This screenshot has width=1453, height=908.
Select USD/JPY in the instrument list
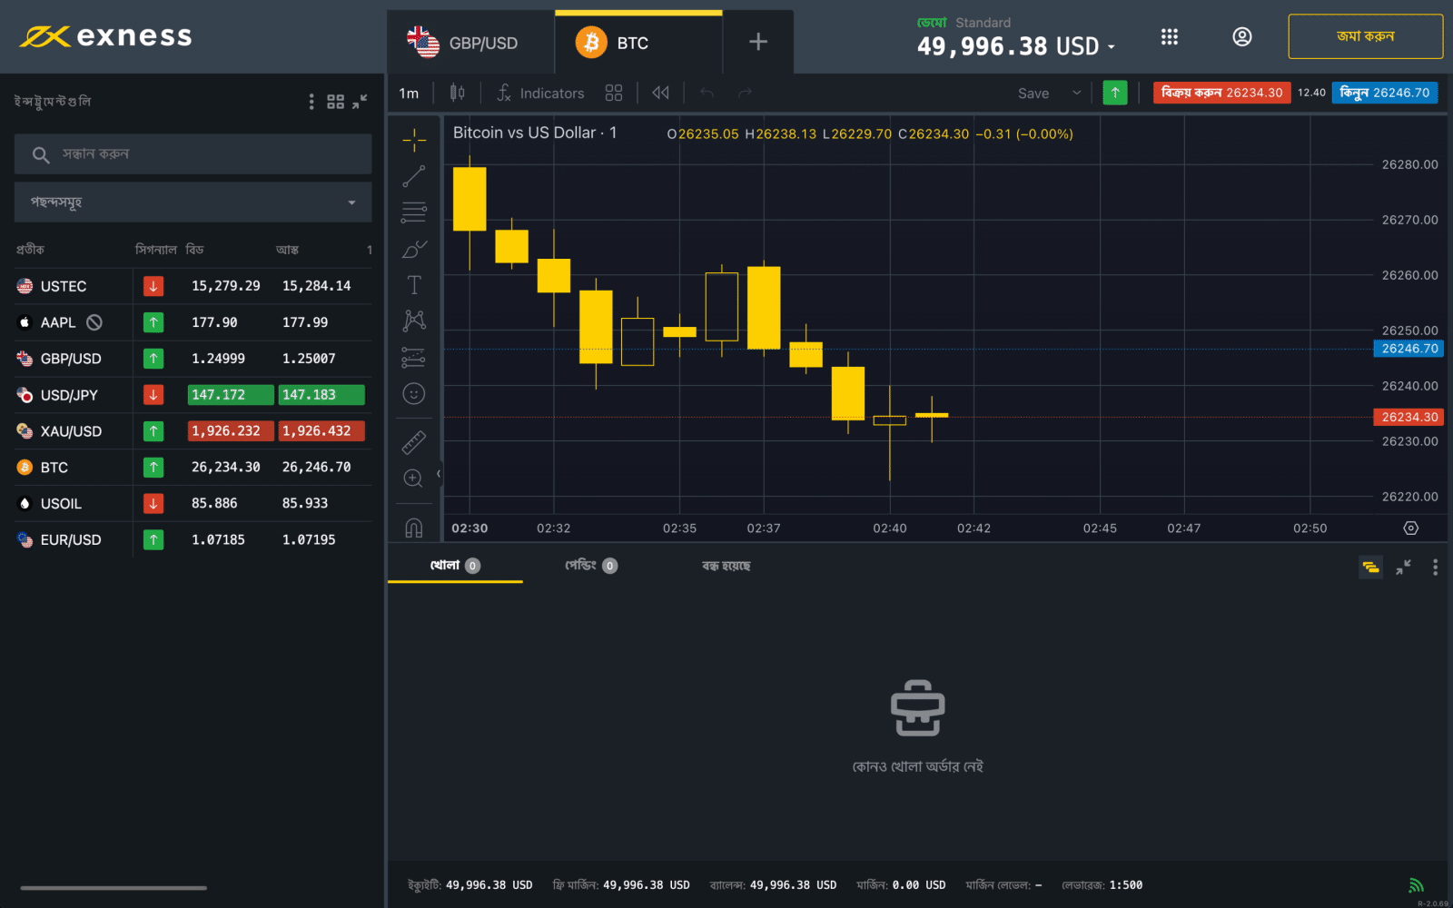(193, 395)
